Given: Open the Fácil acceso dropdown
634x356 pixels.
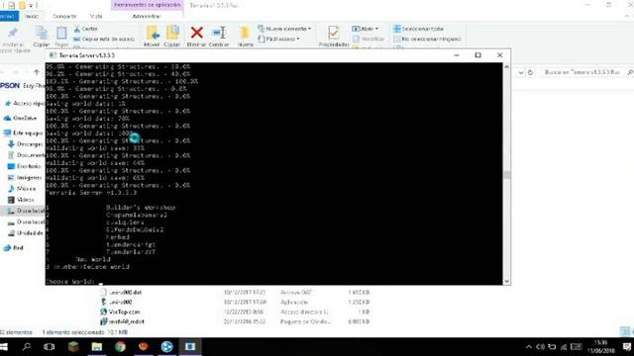Looking at the screenshot, I should (279, 40).
